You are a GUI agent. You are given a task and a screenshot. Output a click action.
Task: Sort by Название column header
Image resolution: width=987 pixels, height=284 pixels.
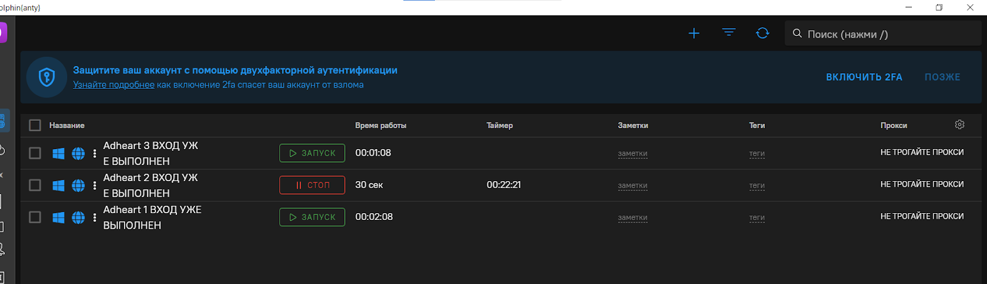tap(67, 126)
